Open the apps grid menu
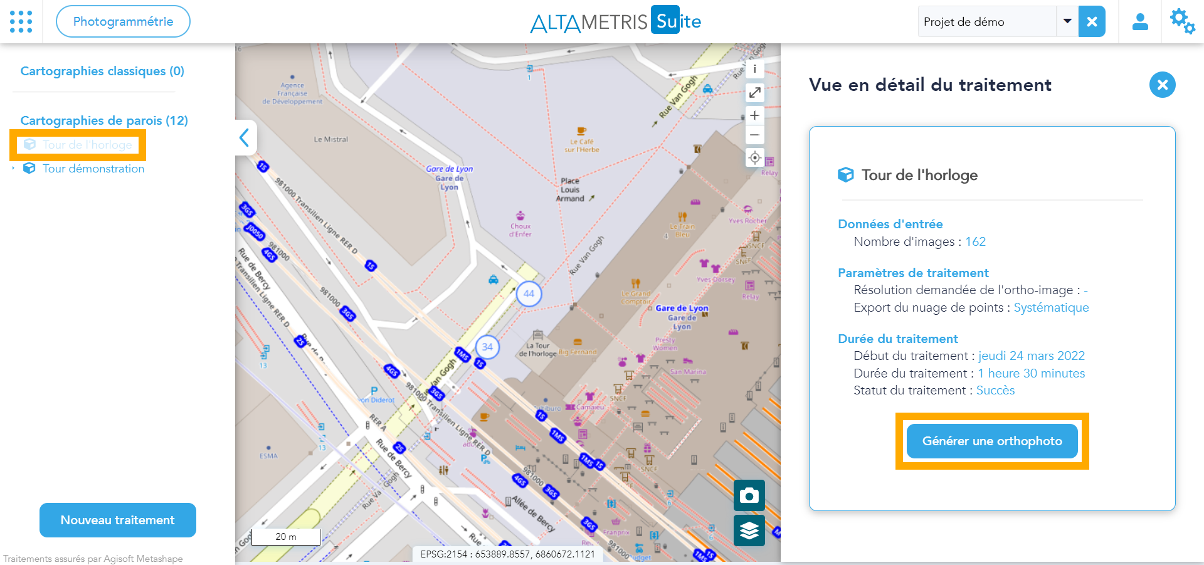This screenshot has width=1204, height=565. point(21,21)
